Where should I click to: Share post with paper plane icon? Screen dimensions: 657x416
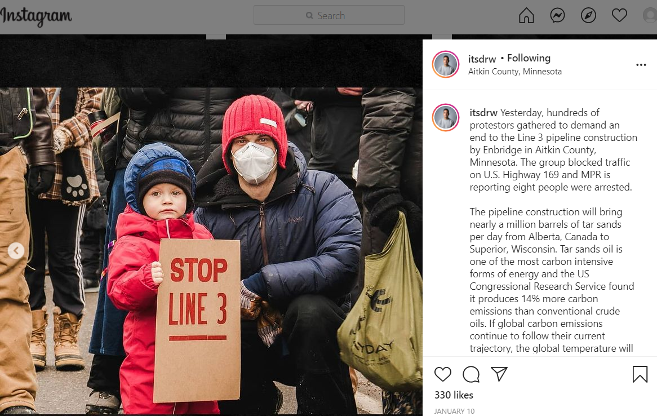point(499,374)
